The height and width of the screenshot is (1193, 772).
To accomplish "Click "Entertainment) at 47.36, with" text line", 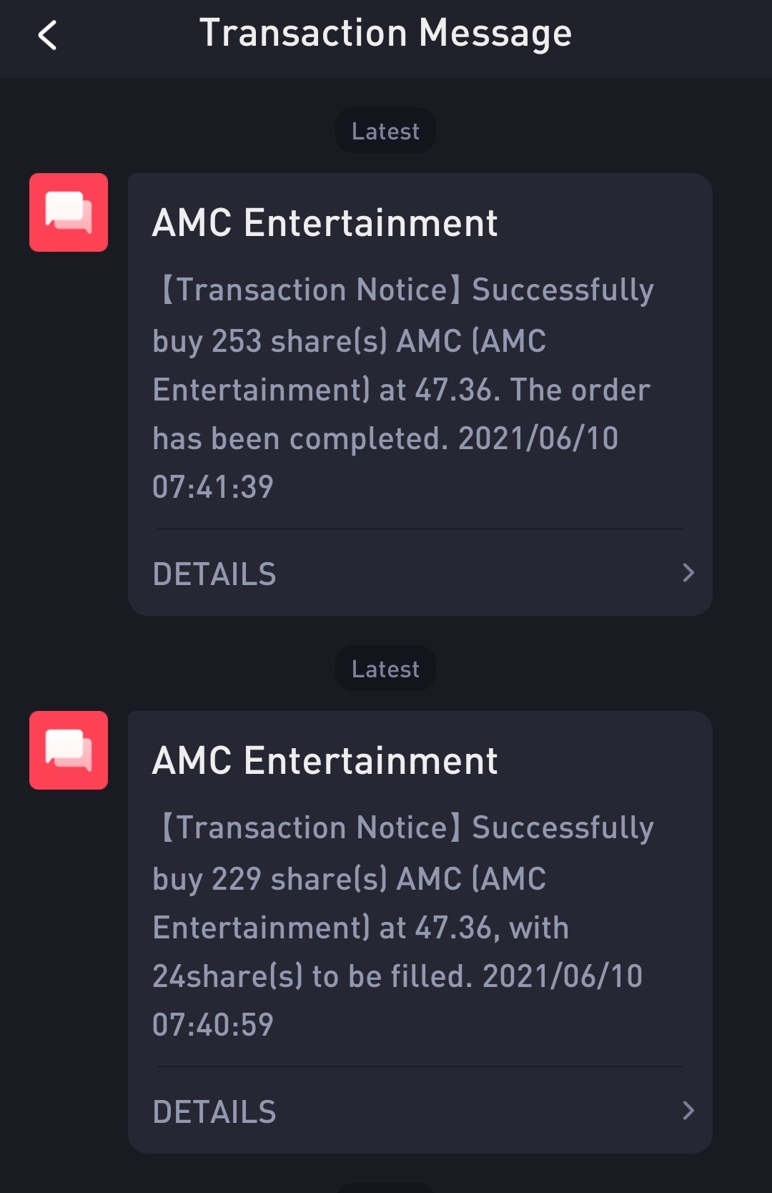I will tap(360, 928).
